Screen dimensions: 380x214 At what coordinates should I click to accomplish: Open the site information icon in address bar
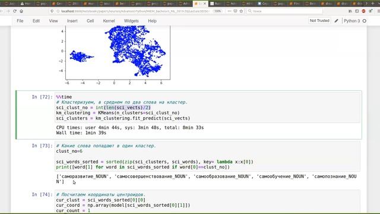(x=58, y=11)
